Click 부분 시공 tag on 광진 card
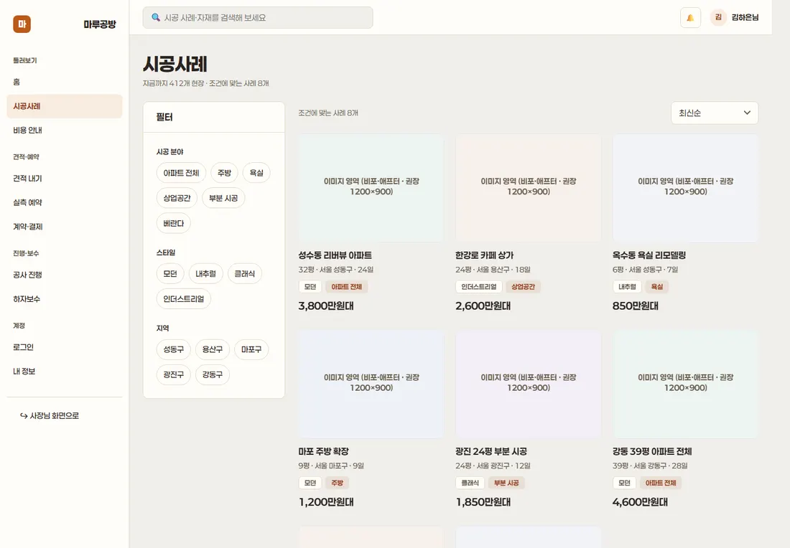The height and width of the screenshot is (548, 790). coord(506,483)
